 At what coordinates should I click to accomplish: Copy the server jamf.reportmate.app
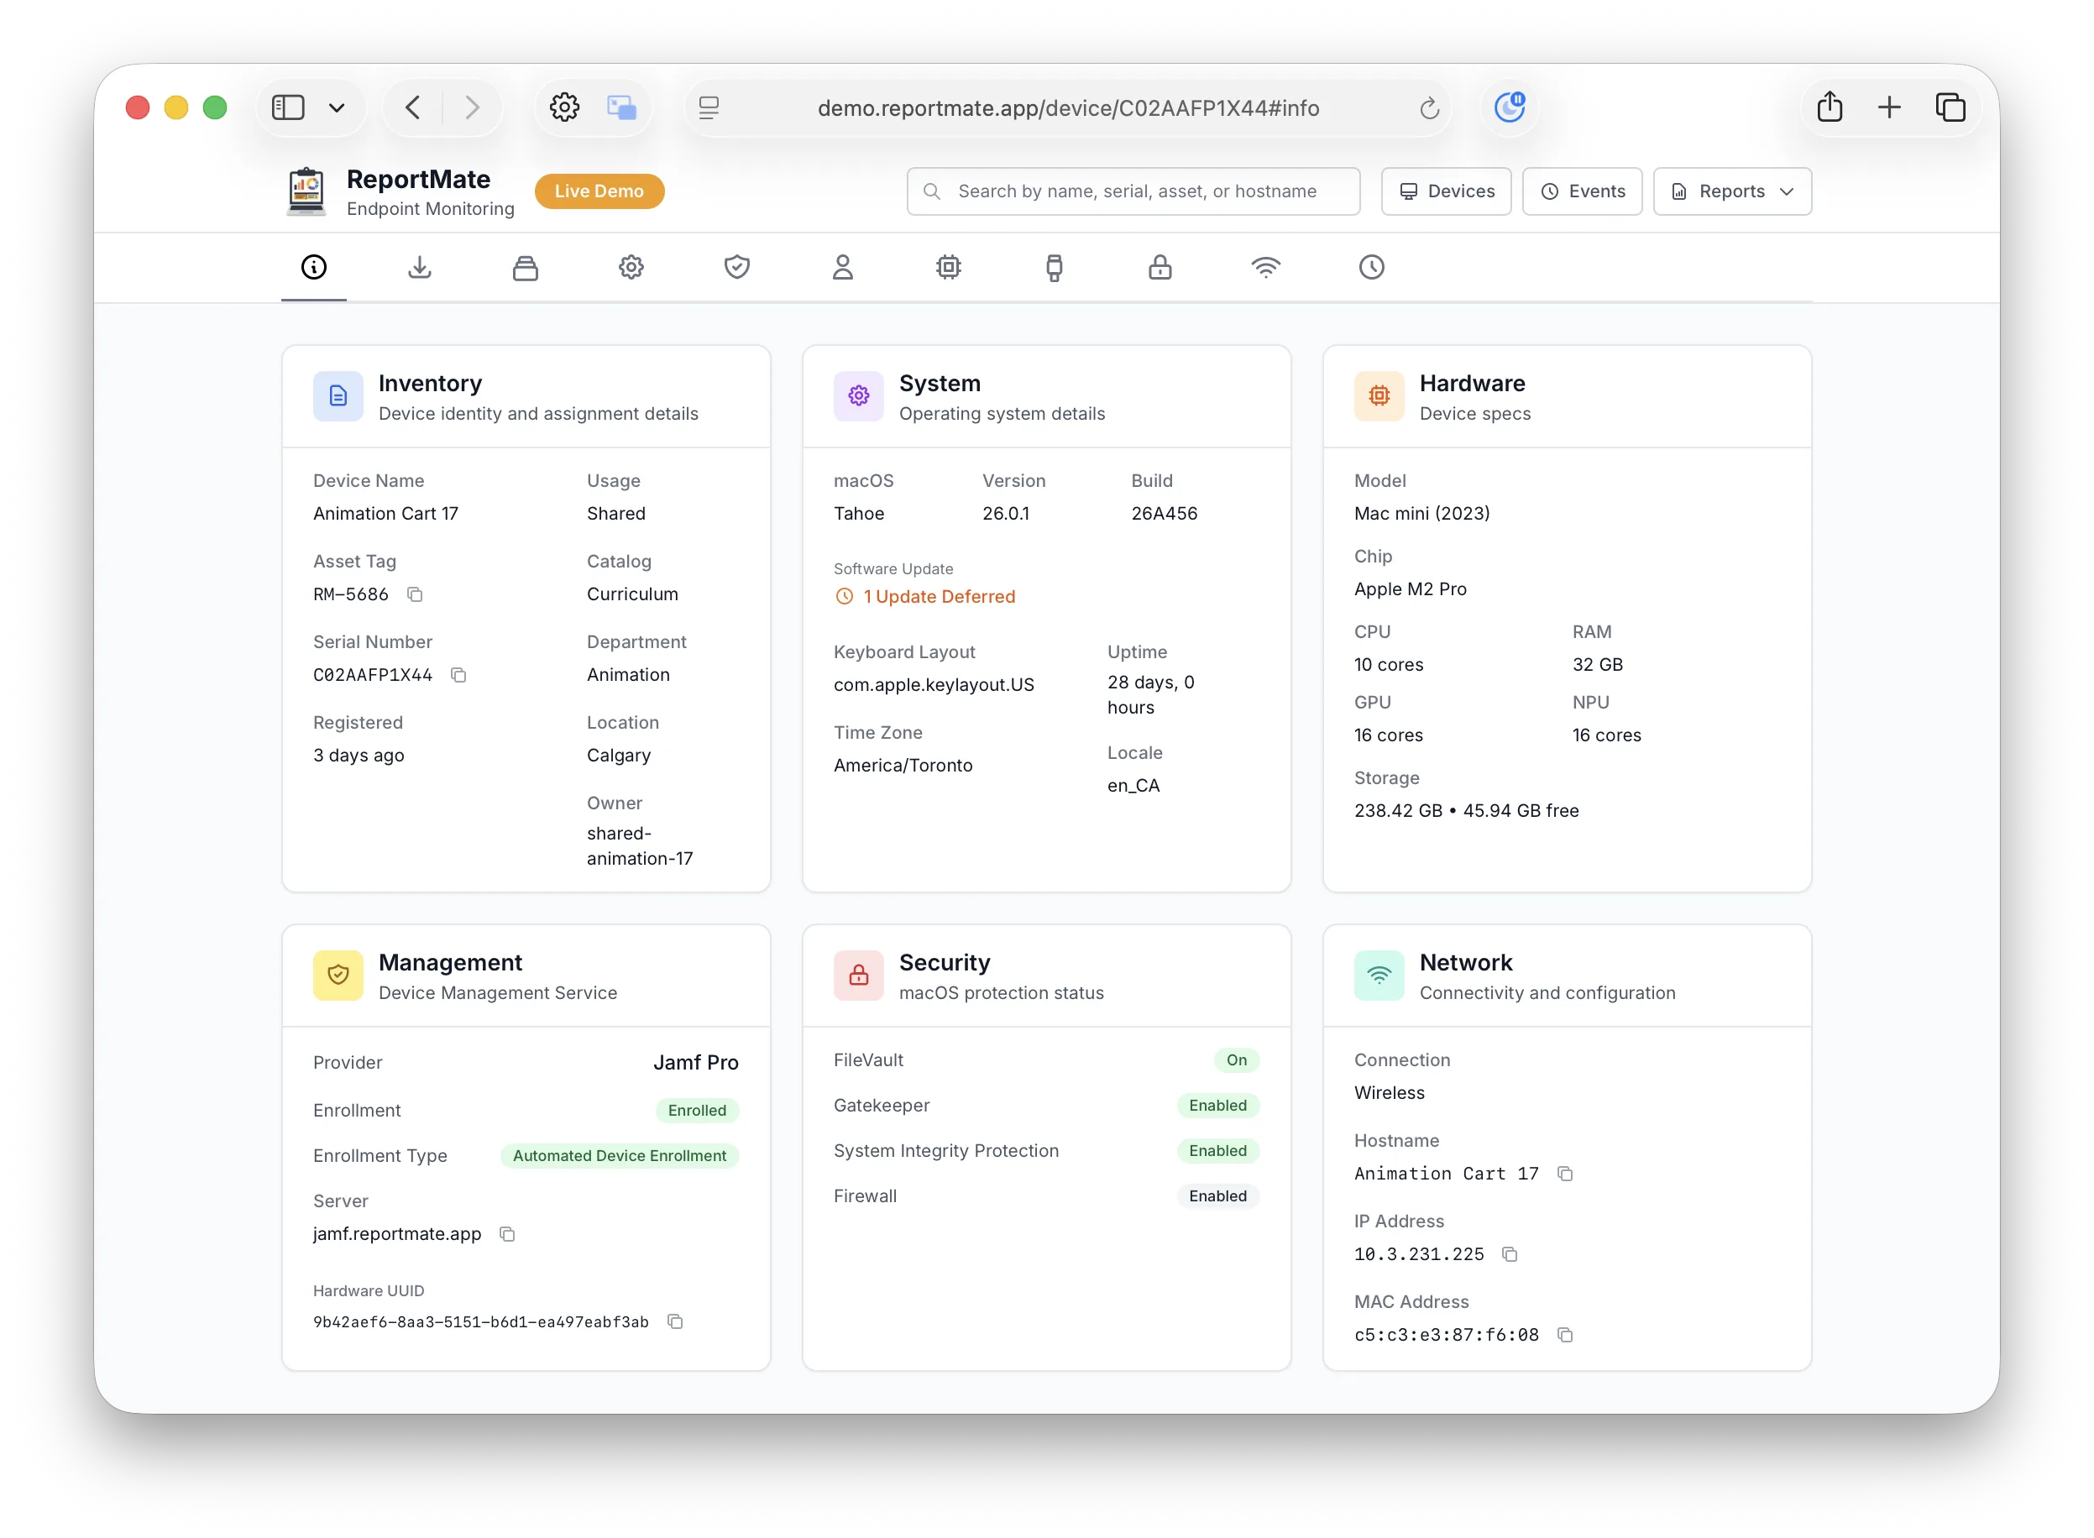coord(507,1233)
